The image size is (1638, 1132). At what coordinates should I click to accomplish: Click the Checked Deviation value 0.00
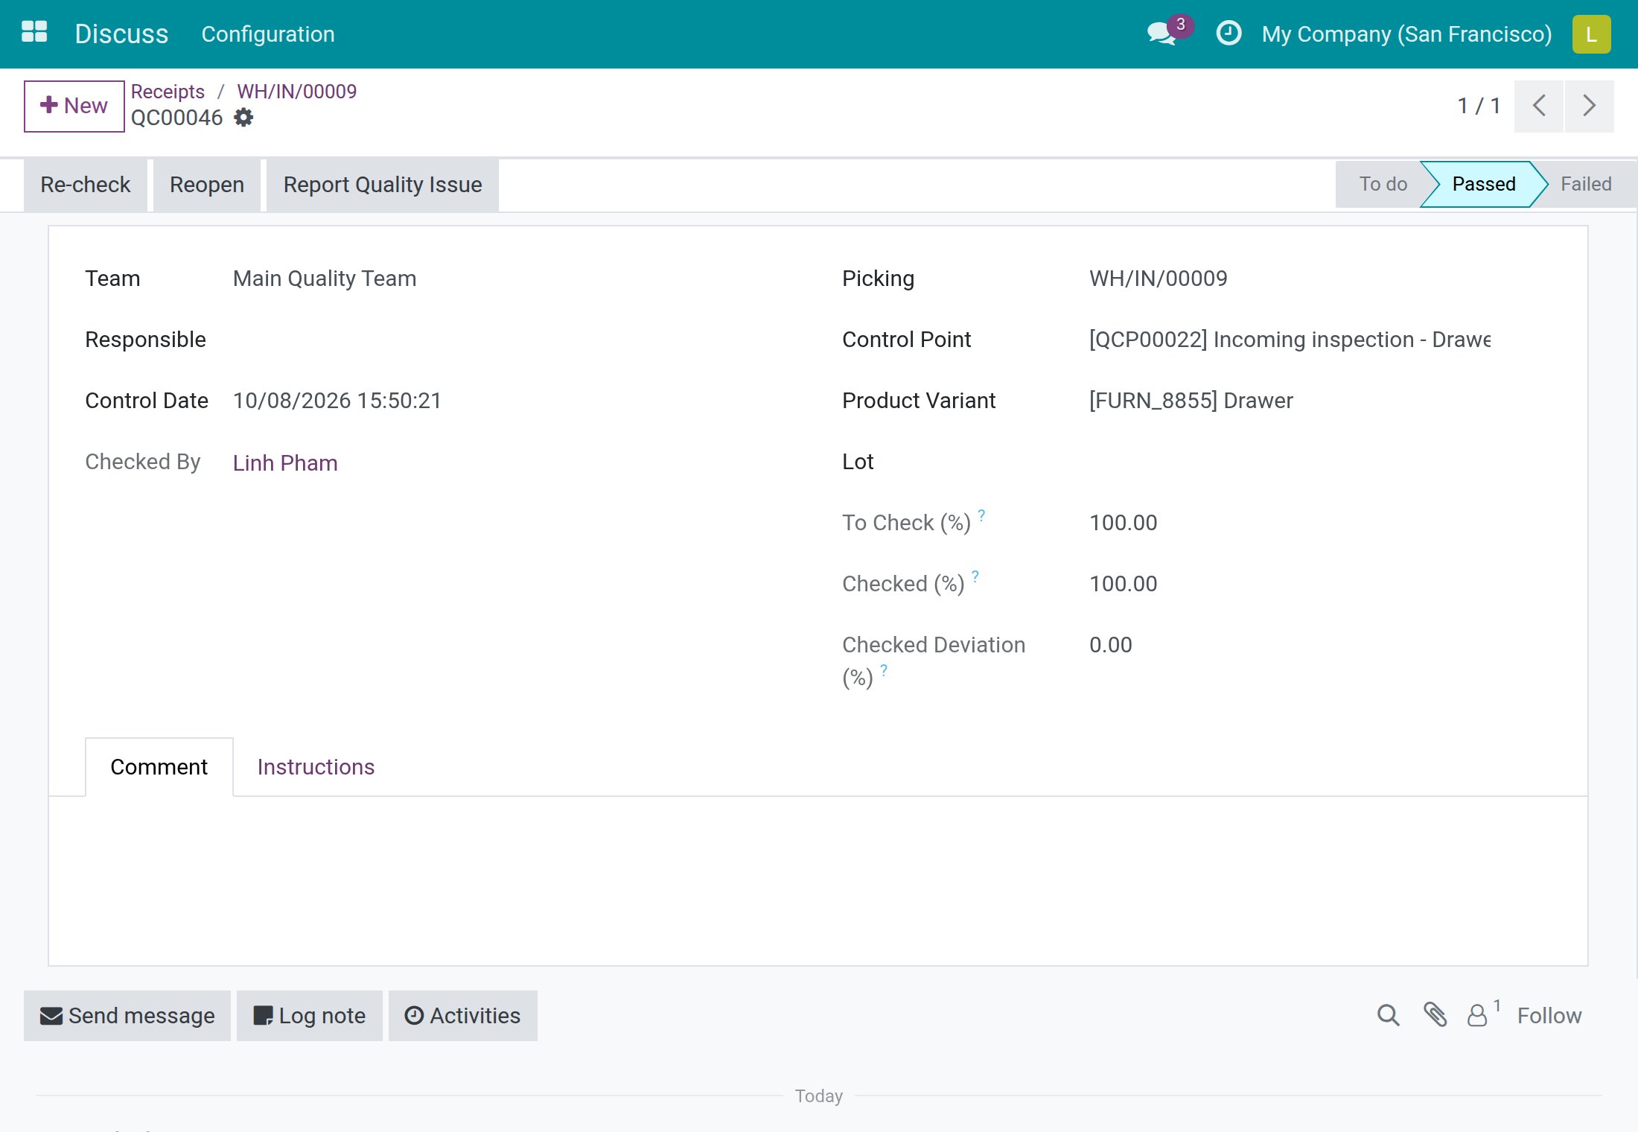click(1110, 644)
